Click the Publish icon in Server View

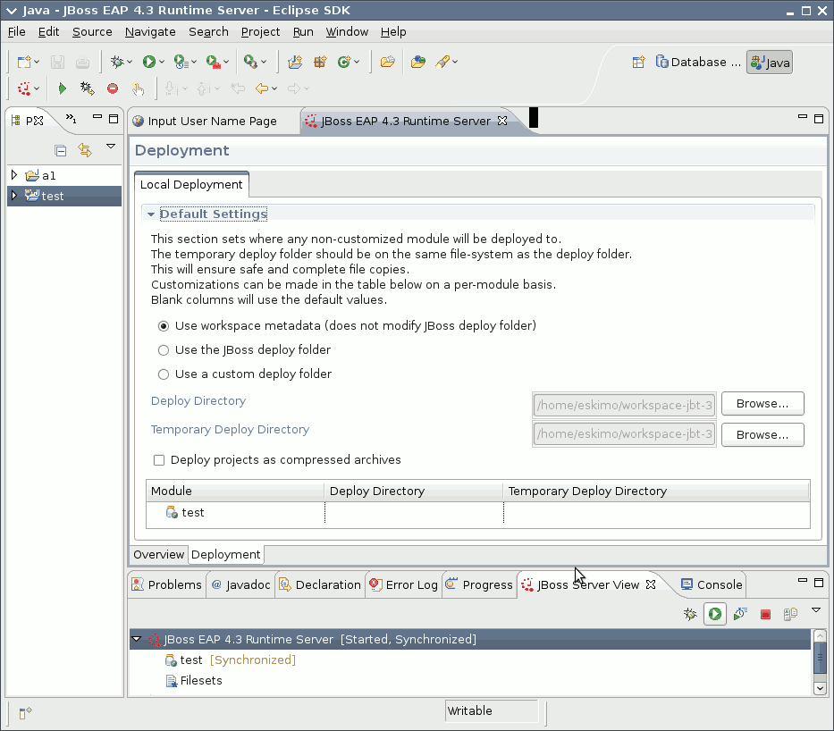[790, 614]
